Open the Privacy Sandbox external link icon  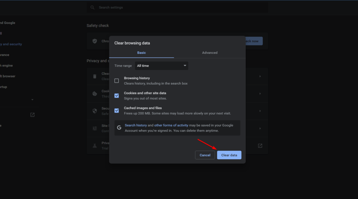(260, 146)
